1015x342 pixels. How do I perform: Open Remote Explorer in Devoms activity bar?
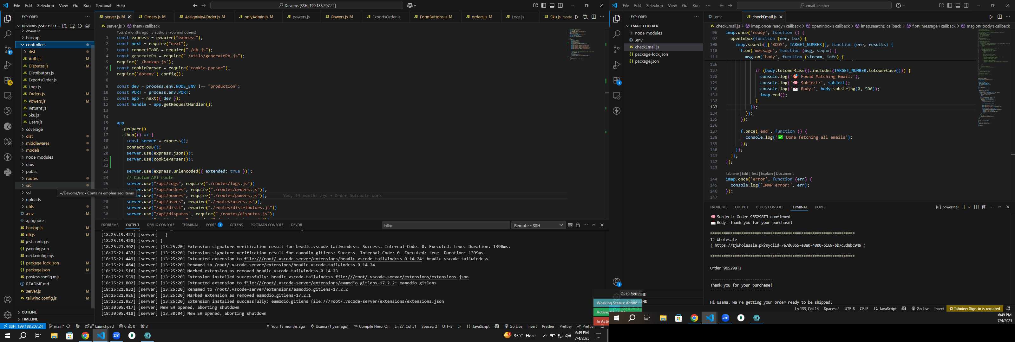coord(8,96)
